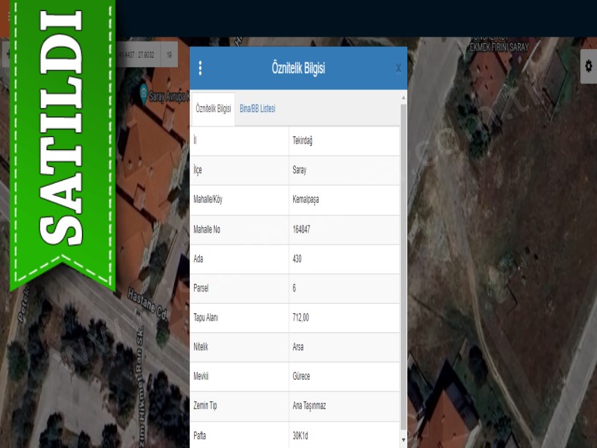The width and height of the screenshot is (597, 448).
Task: Click the Pafta value 30K1d
Action: point(300,435)
